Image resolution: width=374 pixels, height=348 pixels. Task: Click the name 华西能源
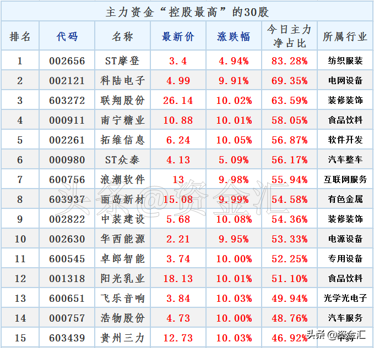(122, 239)
